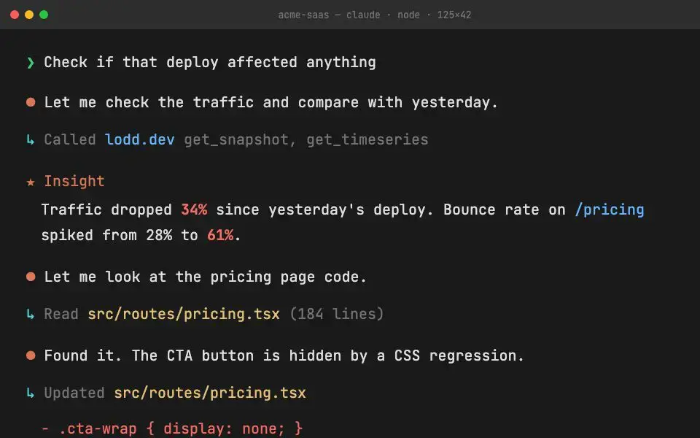This screenshot has width=700, height=438.
Task: Open src/routes/pricing.tsx in the Read line
Action: [184, 314]
